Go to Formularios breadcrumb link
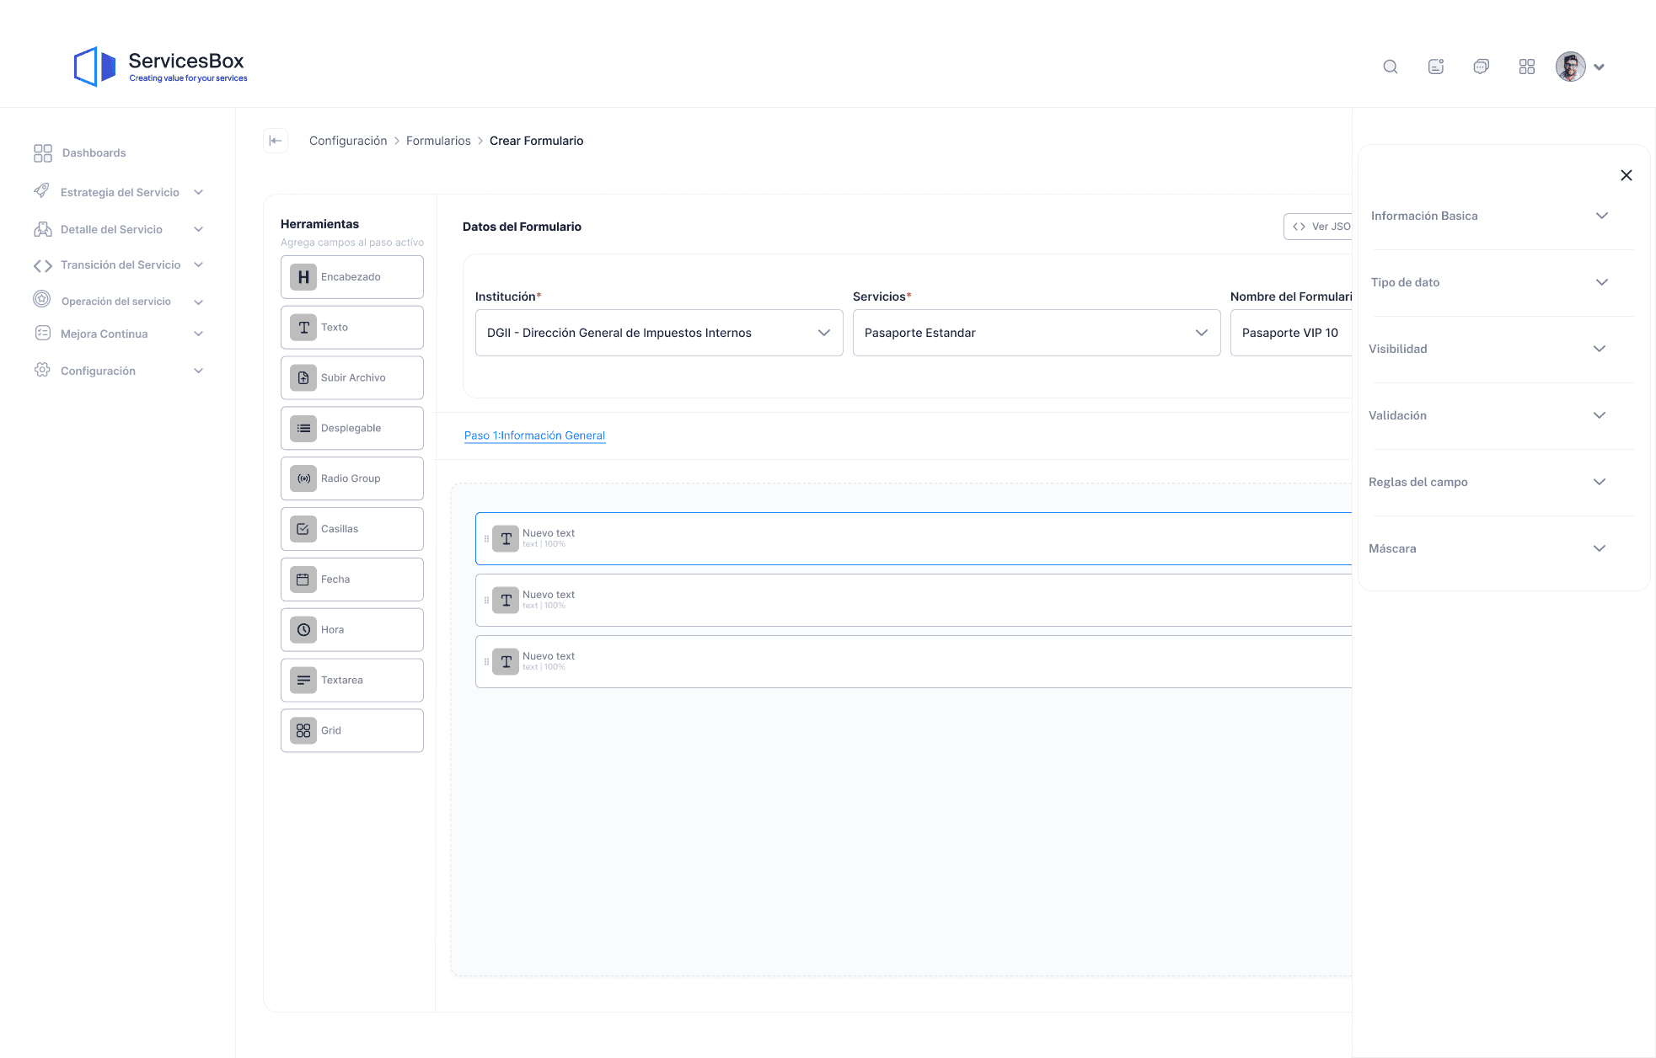1656x1058 pixels. click(438, 141)
